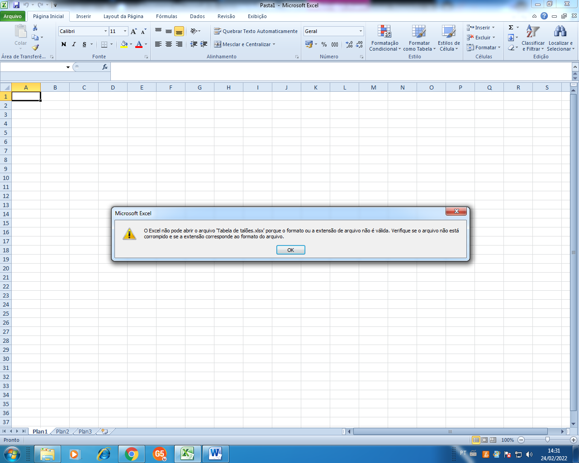Switch to the Dados tab

[197, 16]
